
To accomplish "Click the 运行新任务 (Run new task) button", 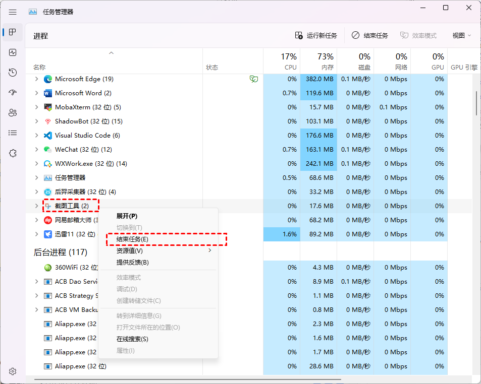I will tap(316, 35).
